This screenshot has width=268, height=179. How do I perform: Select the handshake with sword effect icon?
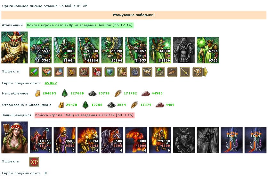coord(47,72)
